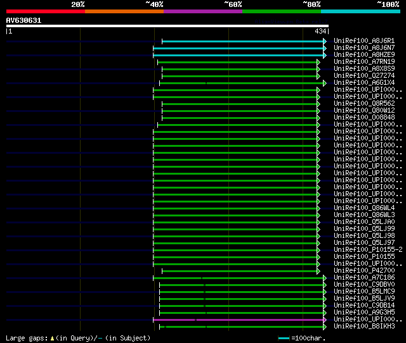Select the UniRef100_Q86WL4 label

(x=364, y=208)
